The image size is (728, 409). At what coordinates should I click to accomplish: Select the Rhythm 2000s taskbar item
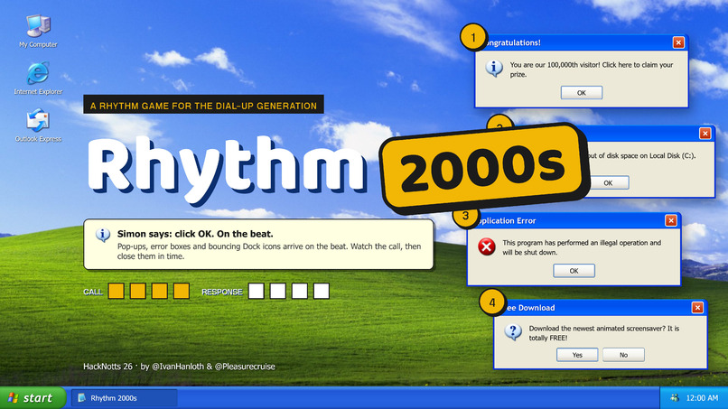(124, 398)
